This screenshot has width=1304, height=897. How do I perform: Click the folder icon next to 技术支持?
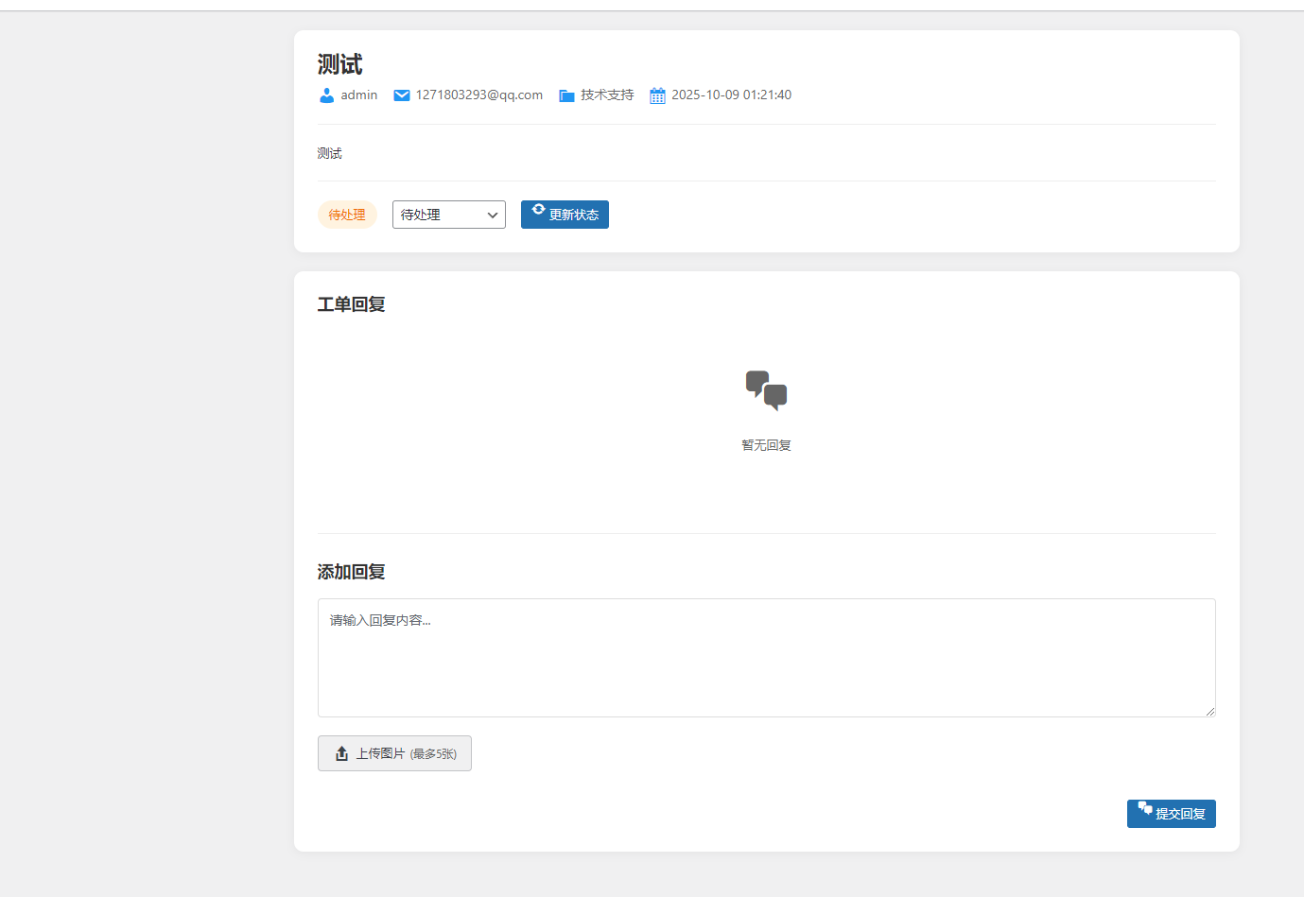click(566, 95)
